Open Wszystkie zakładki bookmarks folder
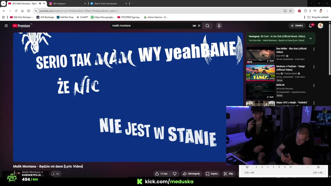The width and height of the screenshot is (331, 186). click(318, 17)
